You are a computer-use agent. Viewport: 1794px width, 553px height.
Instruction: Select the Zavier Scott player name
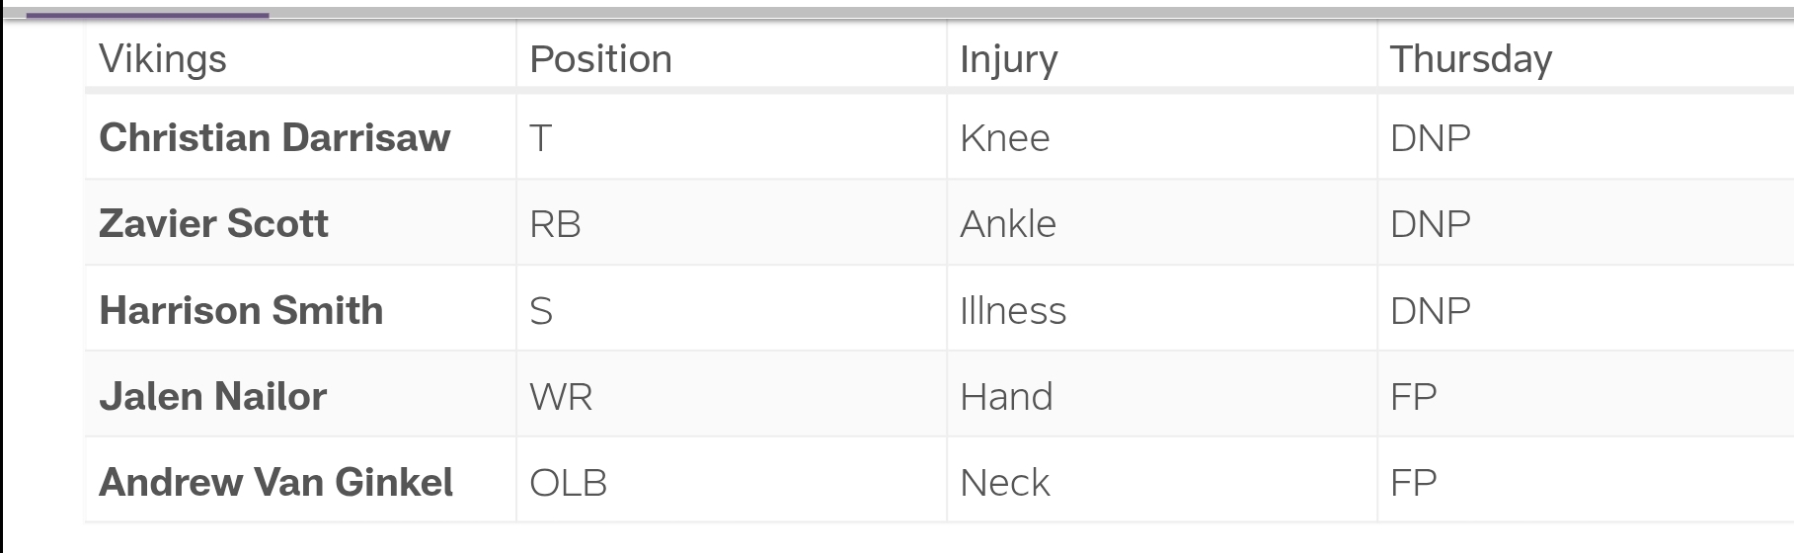click(213, 224)
